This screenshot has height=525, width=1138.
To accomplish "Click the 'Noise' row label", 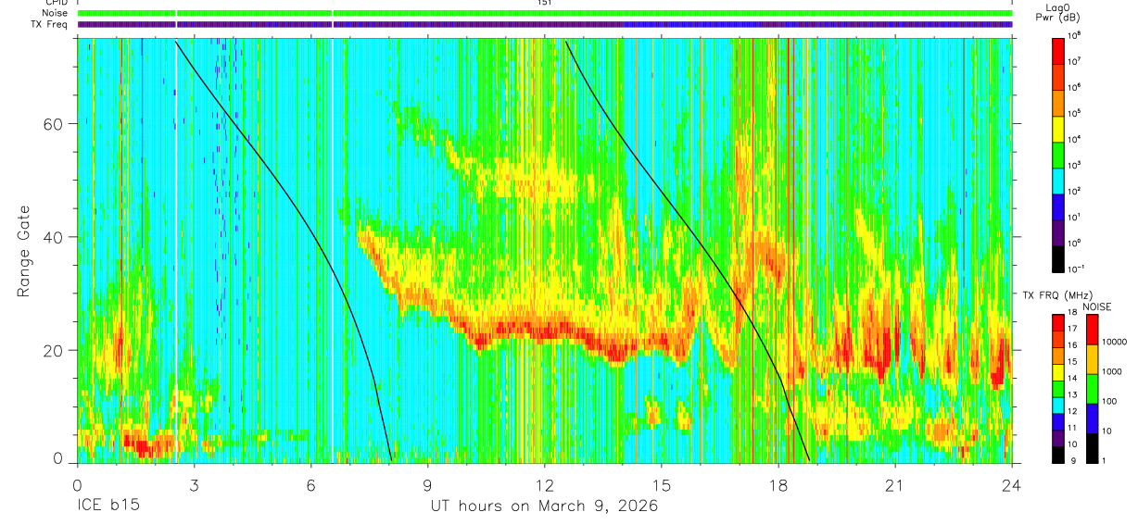I will (x=57, y=13).
